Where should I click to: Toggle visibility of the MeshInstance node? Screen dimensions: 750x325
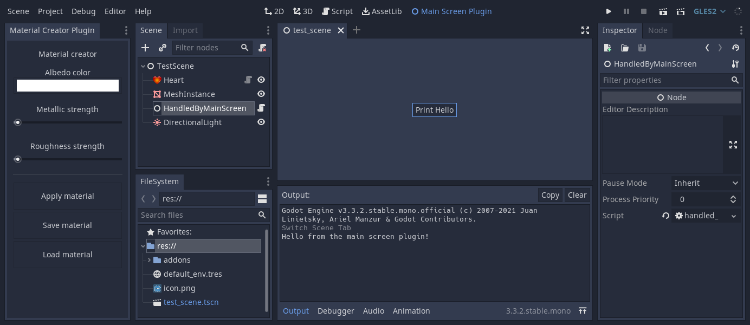[261, 94]
